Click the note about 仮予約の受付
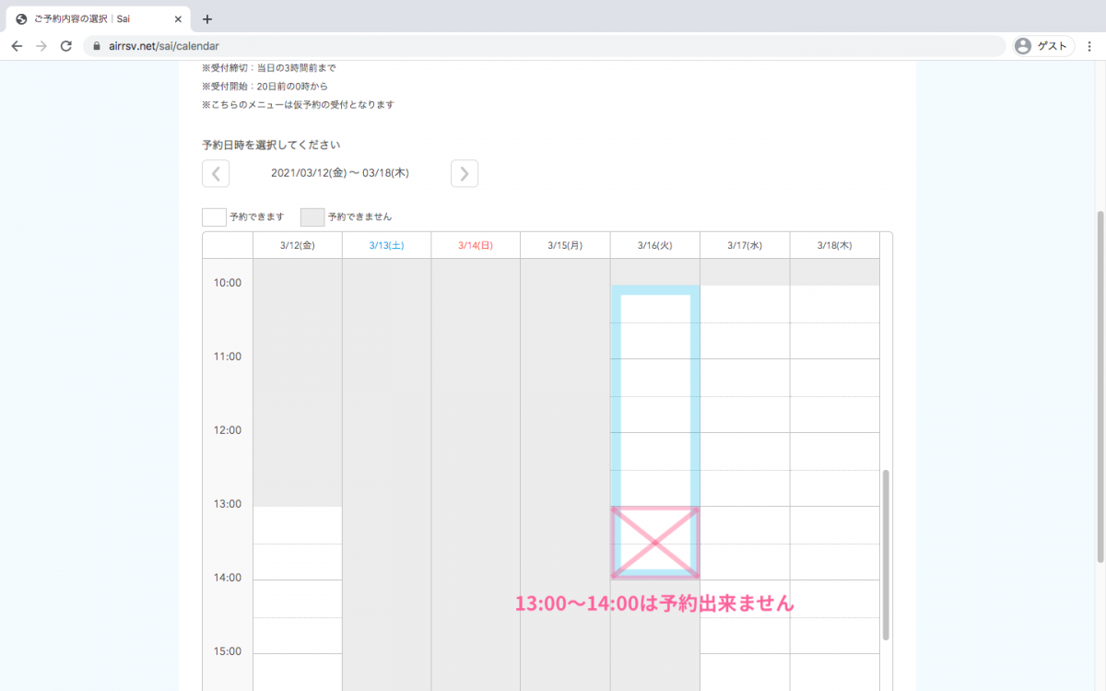The image size is (1106, 691). [x=298, y=105]
